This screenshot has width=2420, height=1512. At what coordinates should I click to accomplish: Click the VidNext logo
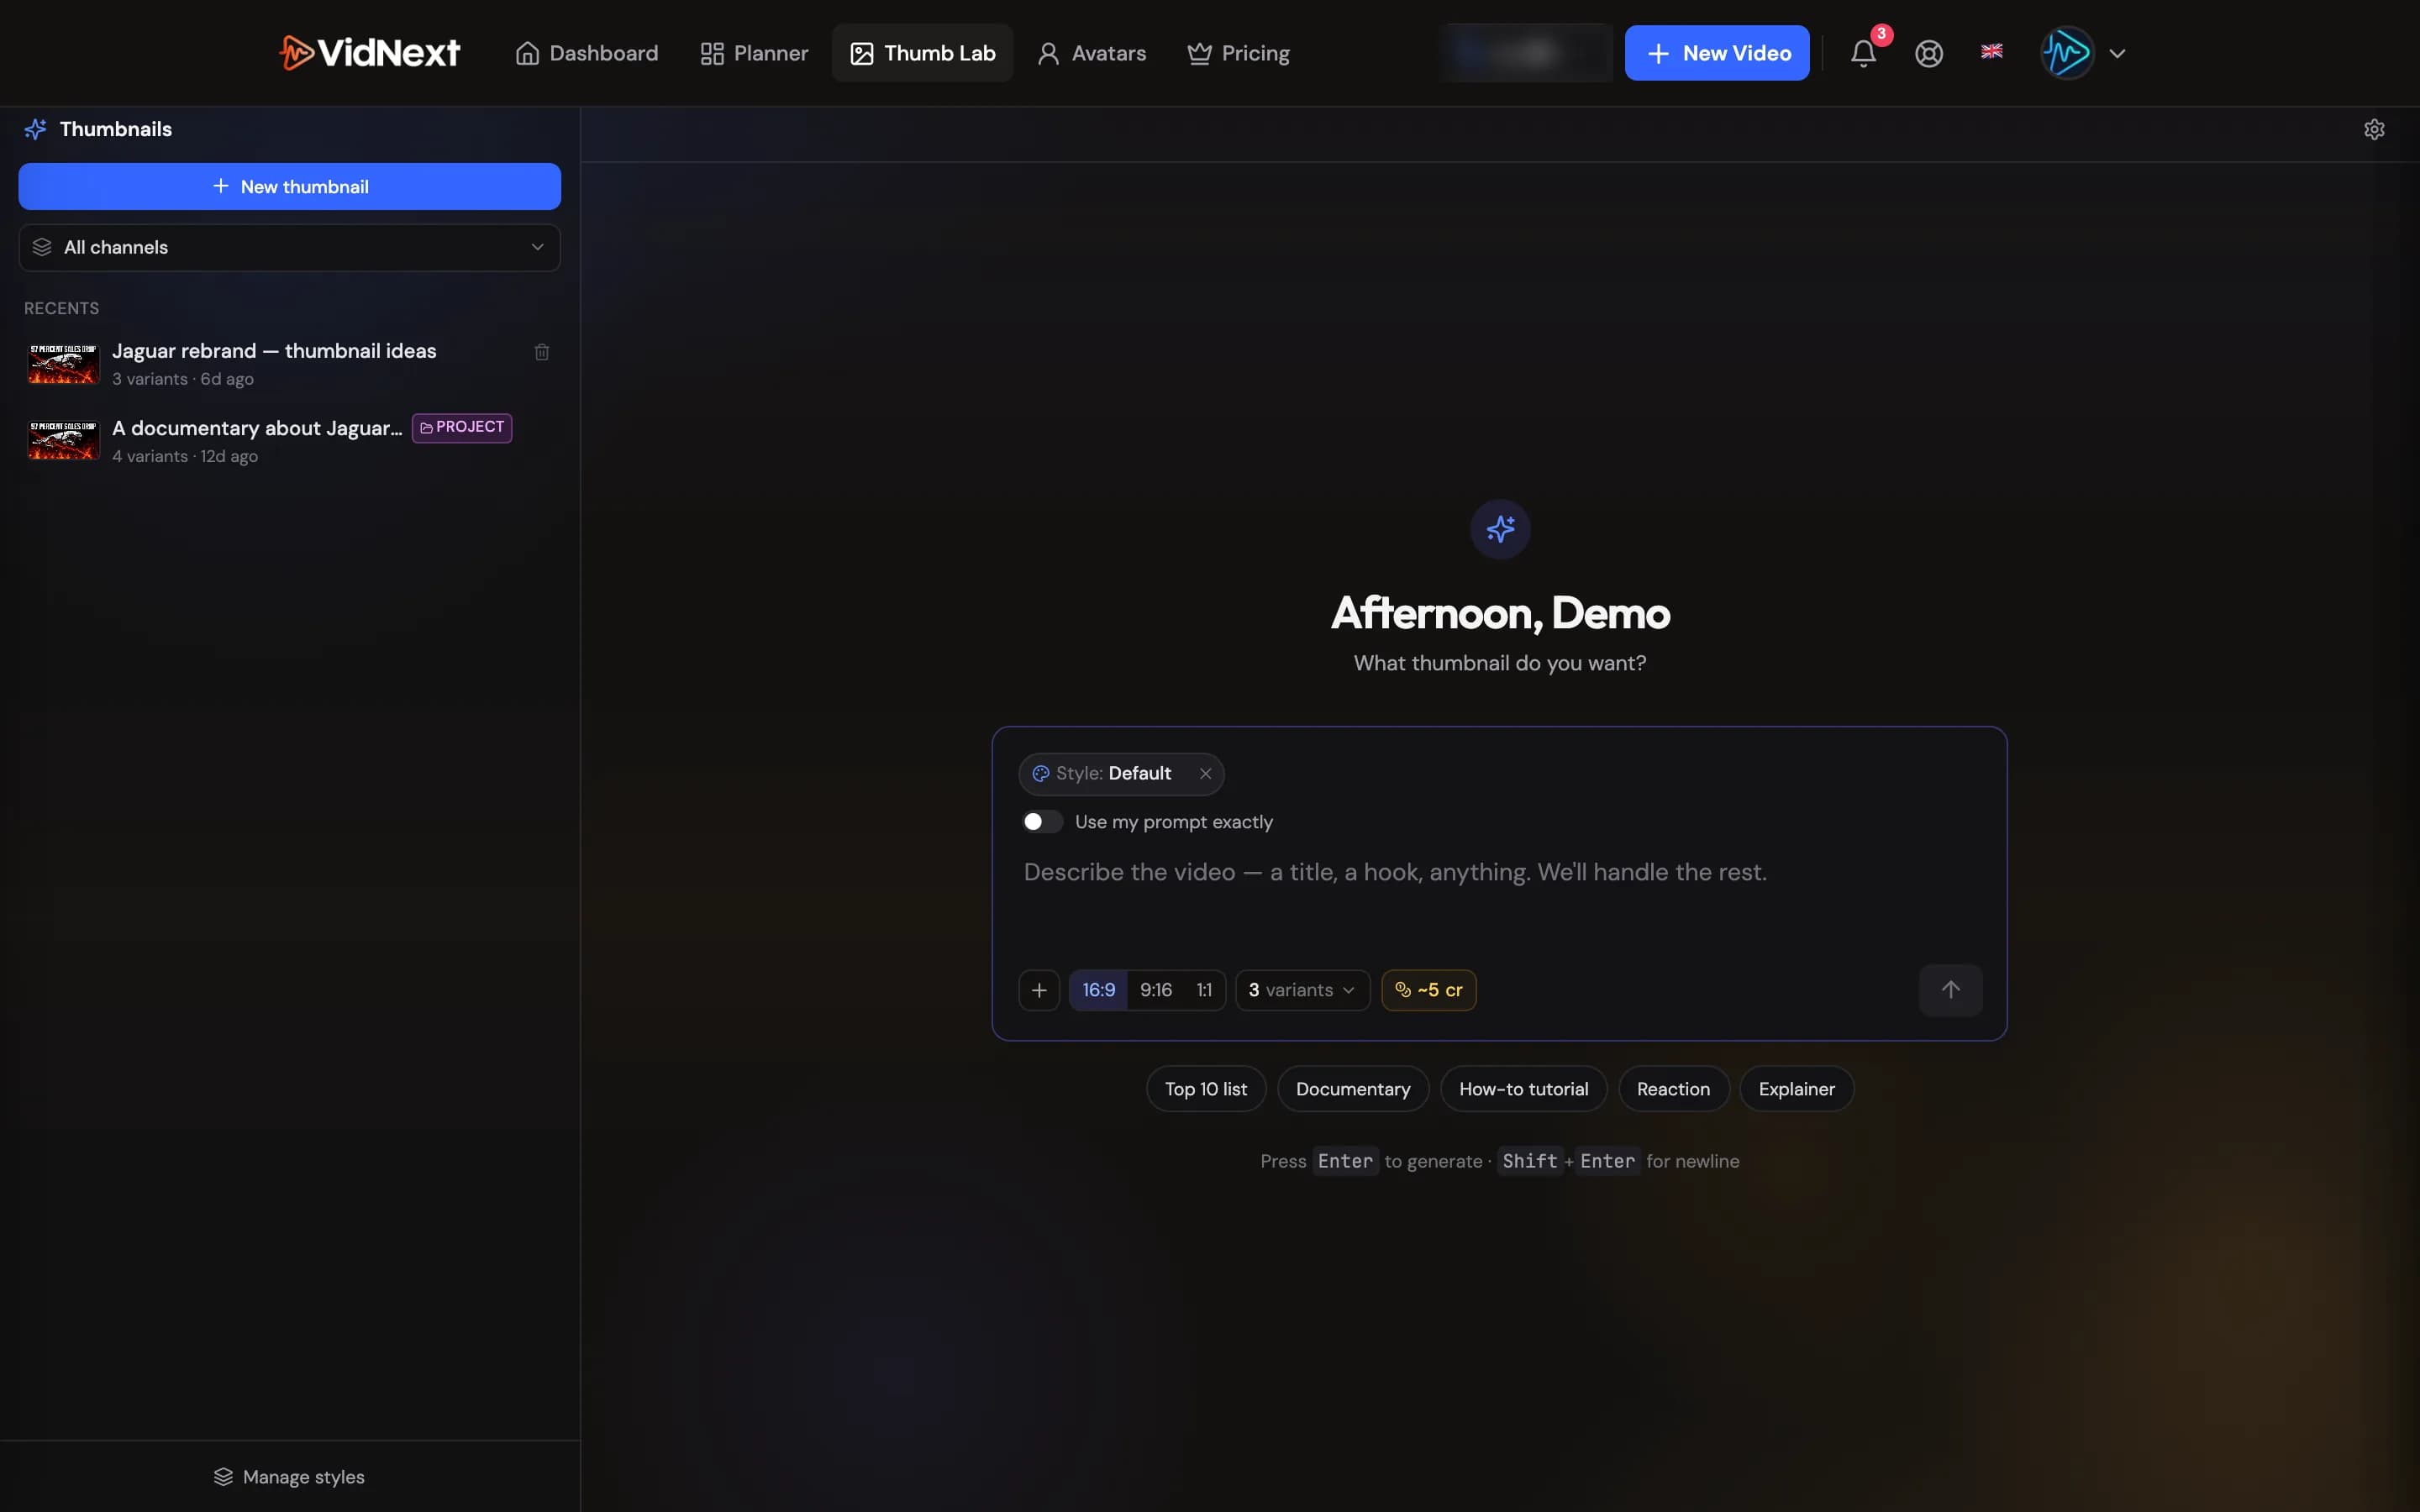tap(369, 53)
